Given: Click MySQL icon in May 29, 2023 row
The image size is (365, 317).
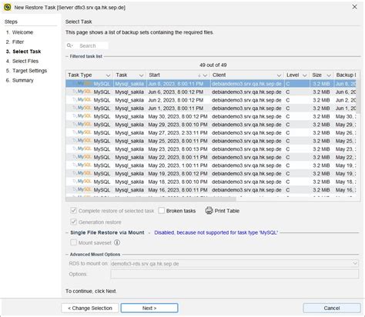Looking at the screenshot, I should 82,125.
